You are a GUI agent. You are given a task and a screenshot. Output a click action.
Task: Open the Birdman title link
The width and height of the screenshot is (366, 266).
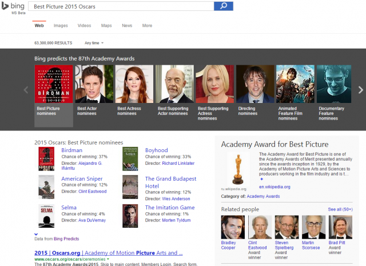pos(72,150)
